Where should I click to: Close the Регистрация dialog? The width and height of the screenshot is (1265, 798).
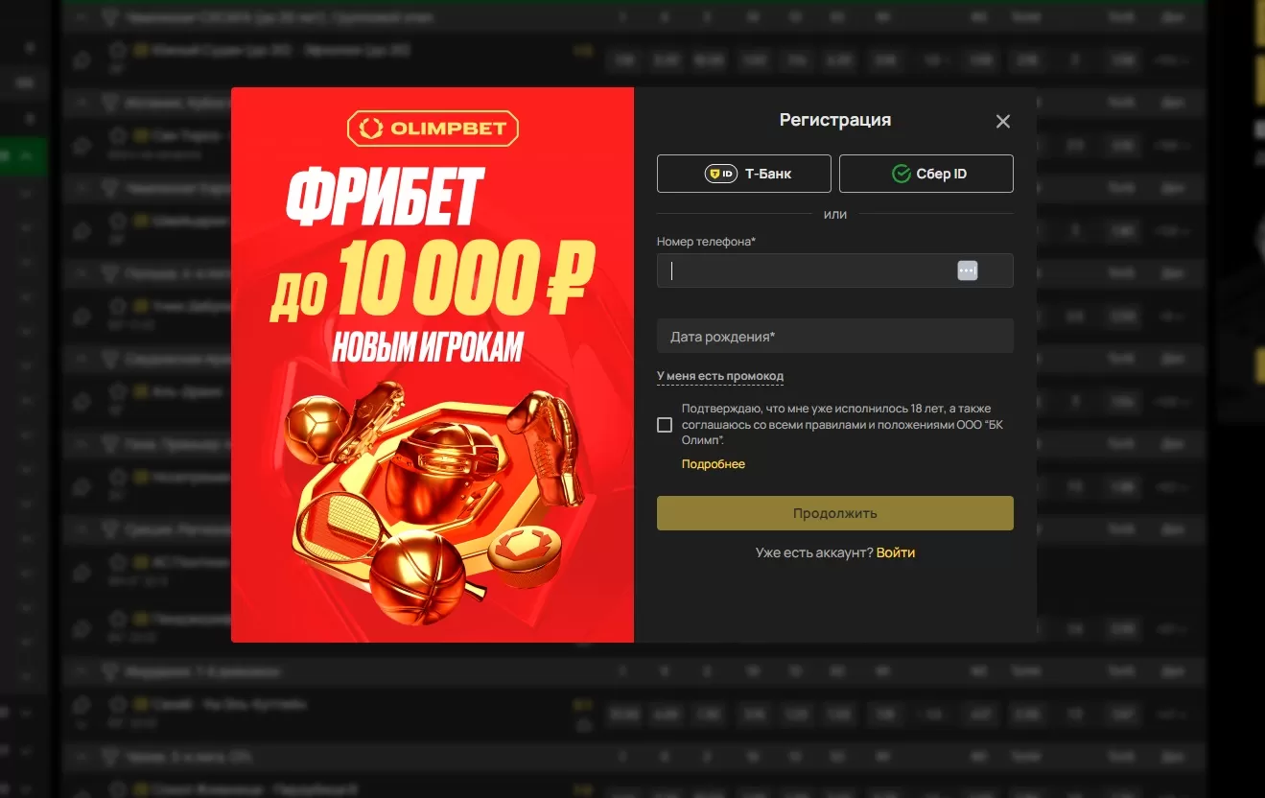point(1002,121)
